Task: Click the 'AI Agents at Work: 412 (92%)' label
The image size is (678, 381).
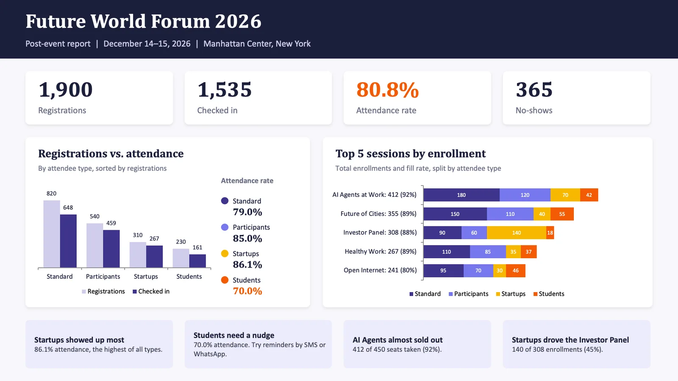Action: (375, 195)
